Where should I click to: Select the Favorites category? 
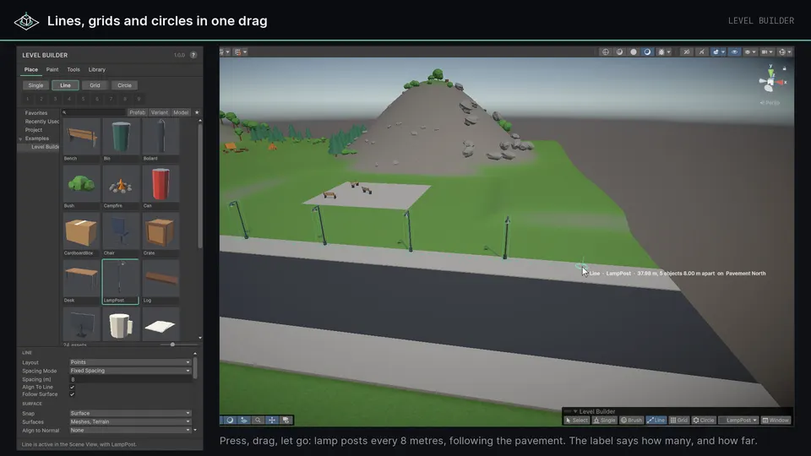pyautogui.click(x=36, y=112)
